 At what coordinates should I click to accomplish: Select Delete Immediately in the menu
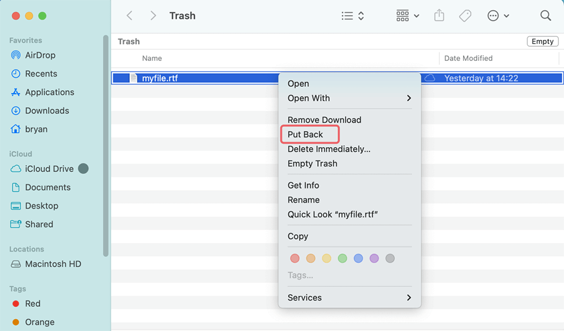point(328,149)
